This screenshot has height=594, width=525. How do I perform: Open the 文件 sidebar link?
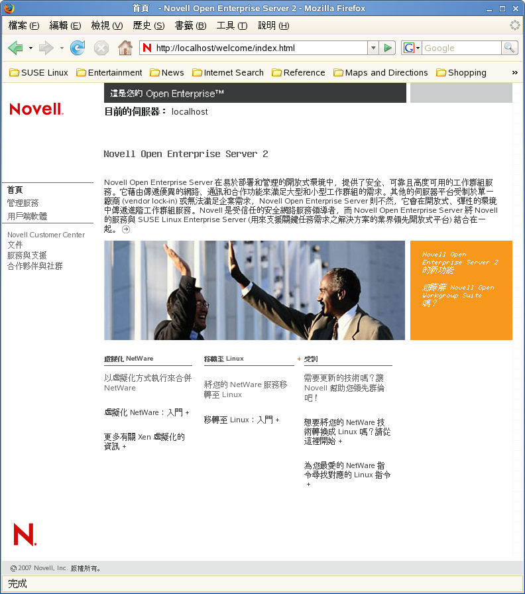pyautogui.click(x=15, y=245)
